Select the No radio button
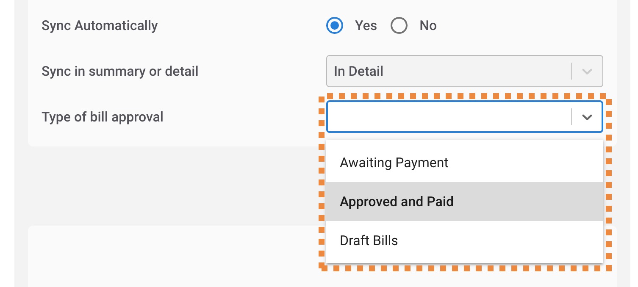This screenshot has height=287, width=638. pos(399,26)
